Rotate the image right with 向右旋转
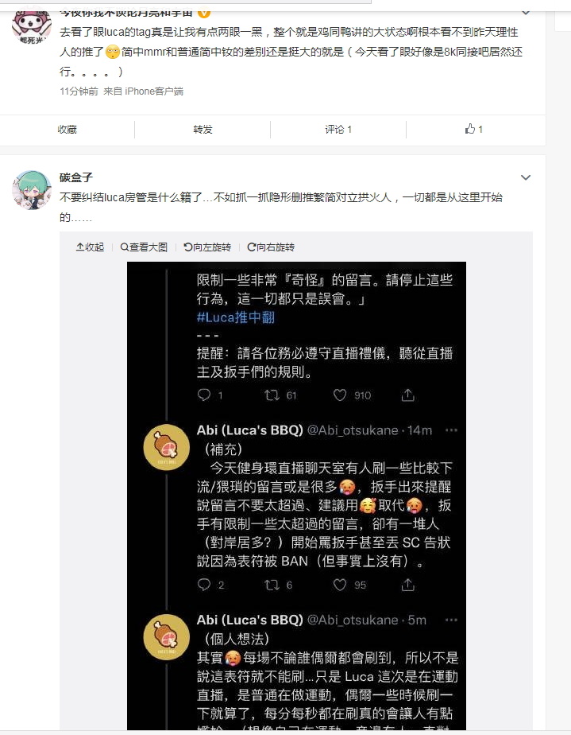571x735 pixels. click(271, 247)
